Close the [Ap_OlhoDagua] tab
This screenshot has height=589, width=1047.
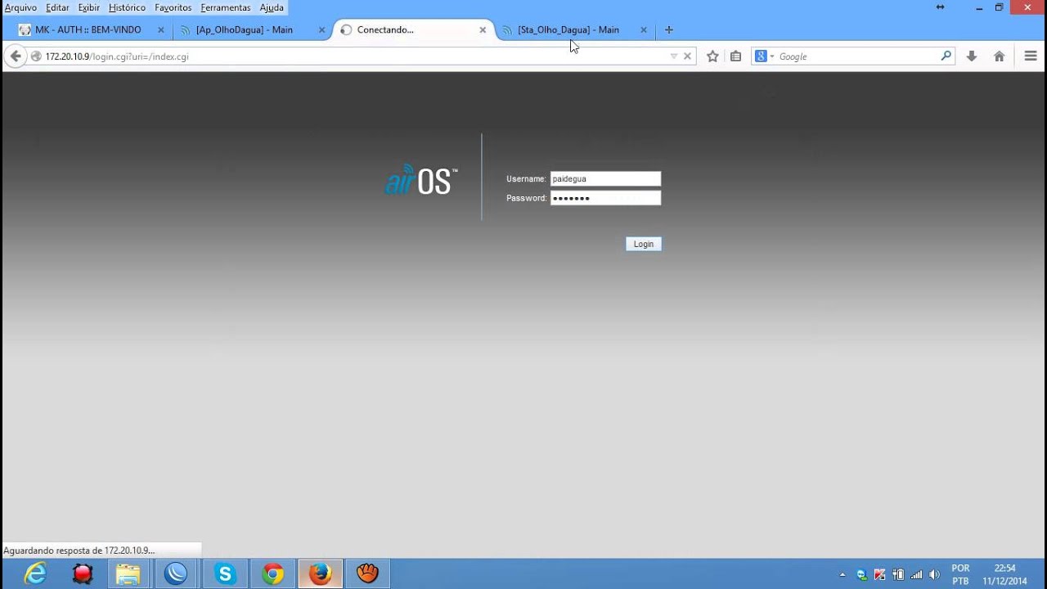321,30
